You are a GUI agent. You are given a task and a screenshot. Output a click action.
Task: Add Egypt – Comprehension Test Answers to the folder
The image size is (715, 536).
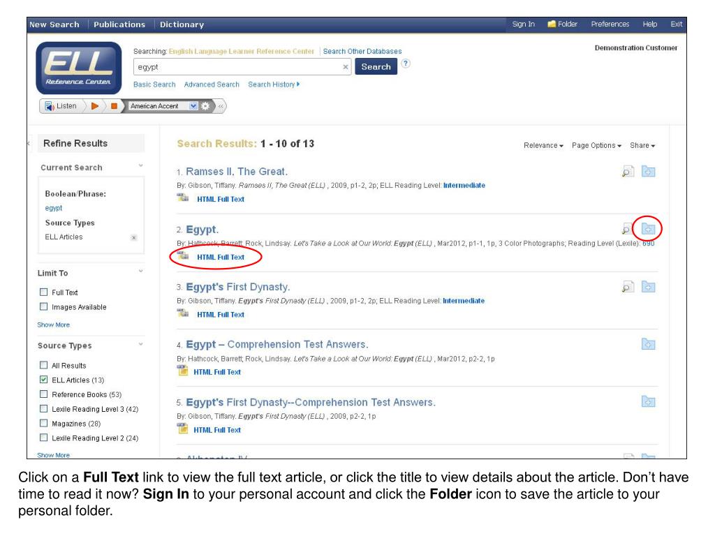[648, 344]
